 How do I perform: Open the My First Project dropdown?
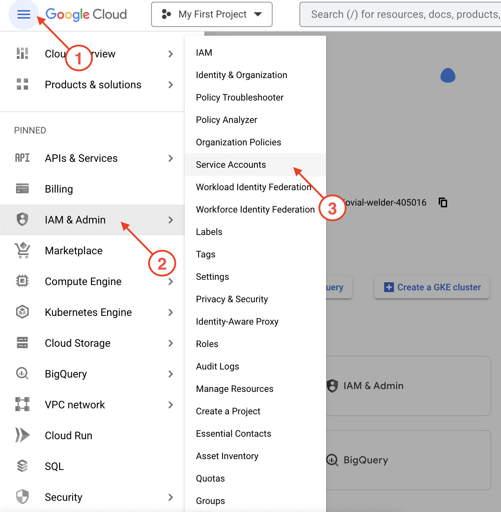(x=212, y=14)
